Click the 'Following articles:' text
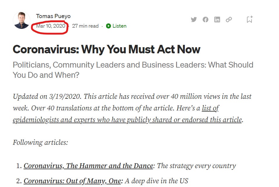279x187 pixels. [x=41, y=142]
